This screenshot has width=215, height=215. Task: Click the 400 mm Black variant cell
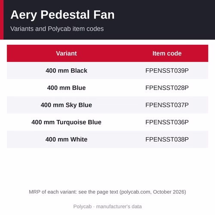pyautogui.click(x=66, y=71)
